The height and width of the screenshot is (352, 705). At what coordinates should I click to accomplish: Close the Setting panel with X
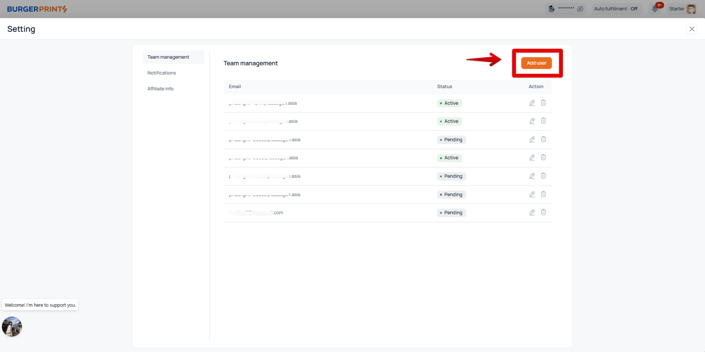point(692,29)
